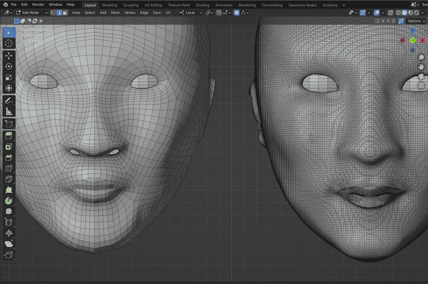Select the Move tool in the left toolbar
Viewport: 428px width, 284px height.
tap(9, 55)
